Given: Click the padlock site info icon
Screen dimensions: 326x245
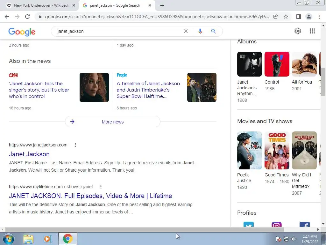Looking at the screenshot, I should [40, 17].
